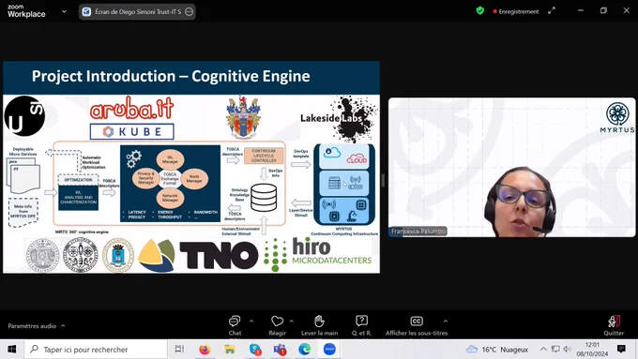Click the Enregistrement recording indicator
Image resolution: width=638 pixels, height=359 pixels.
[x=515, y=12]
